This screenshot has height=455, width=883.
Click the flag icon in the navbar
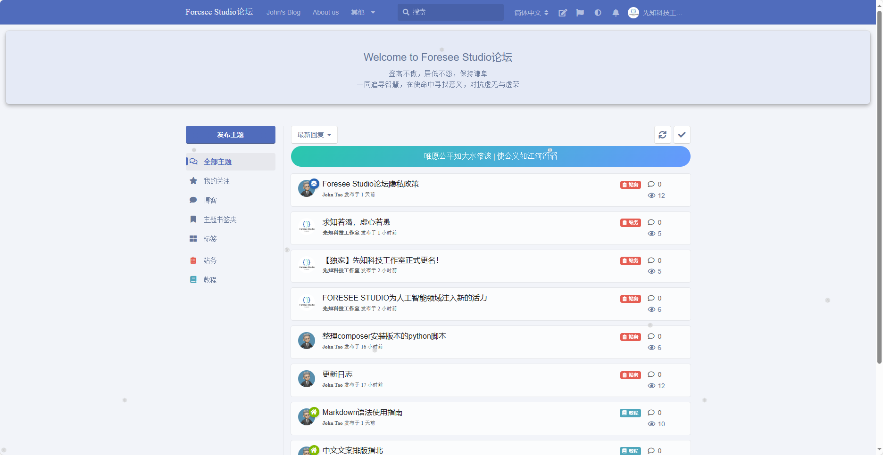pyautogui.click(x=580, y=13)
